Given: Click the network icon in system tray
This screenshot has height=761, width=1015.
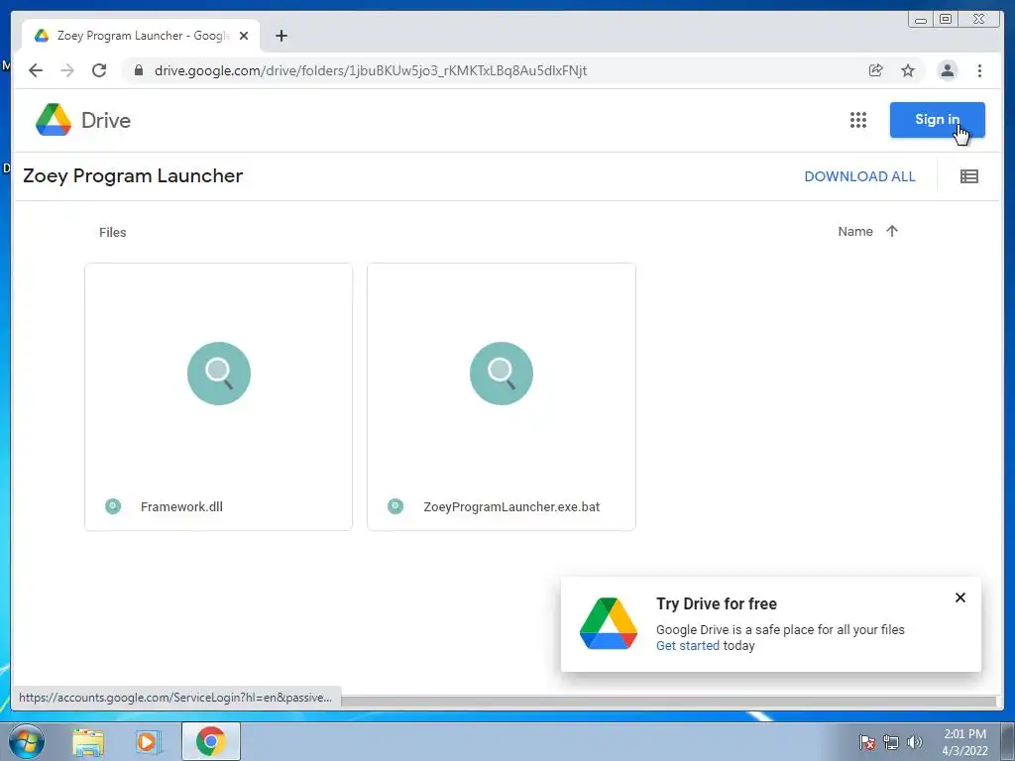Looking at the screenshot, I should (891, 742).
